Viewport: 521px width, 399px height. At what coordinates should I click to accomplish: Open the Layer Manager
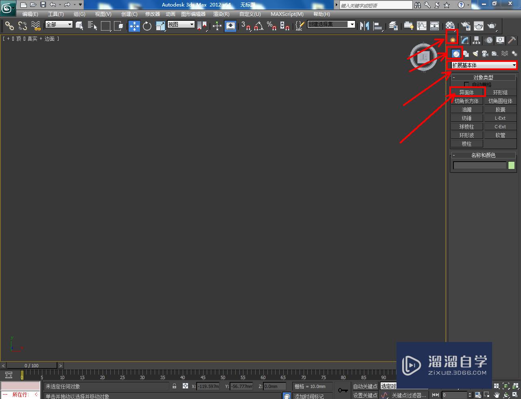pos(393,26)
